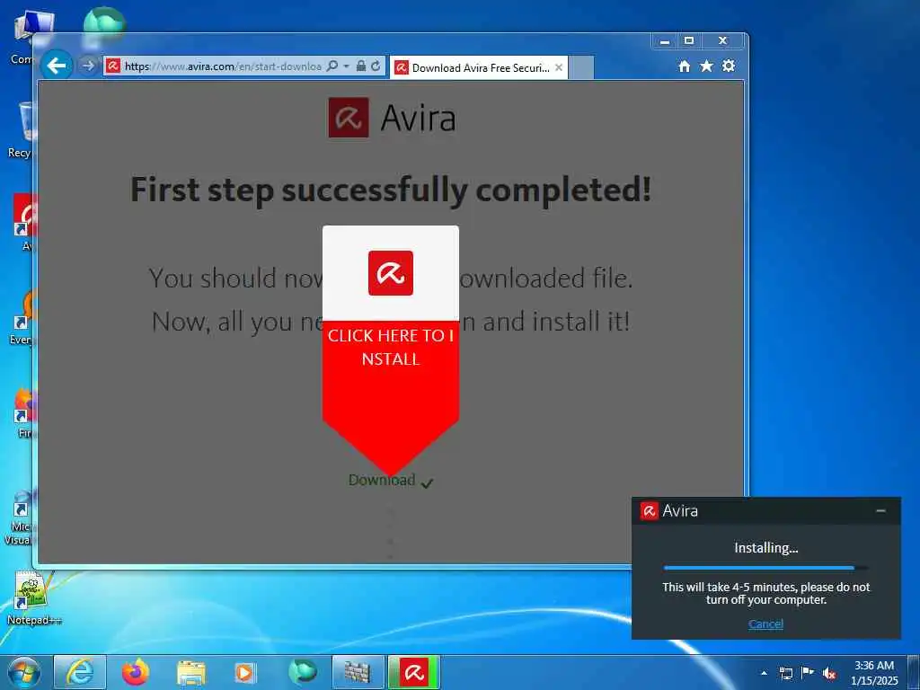920x690 pixels.
Task: Minimize the Internet Explorer window
Action: tap(665, 41)
